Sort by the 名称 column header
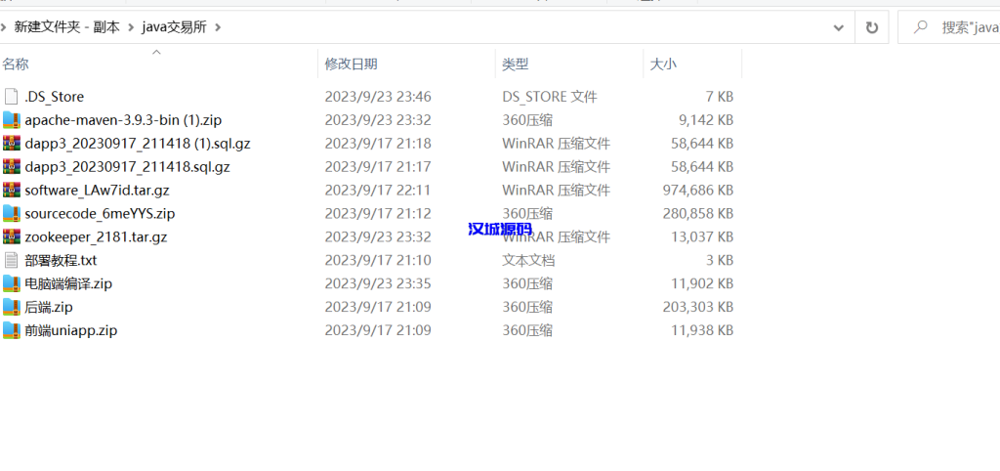 pyautogui.click(x=16, y=64)
